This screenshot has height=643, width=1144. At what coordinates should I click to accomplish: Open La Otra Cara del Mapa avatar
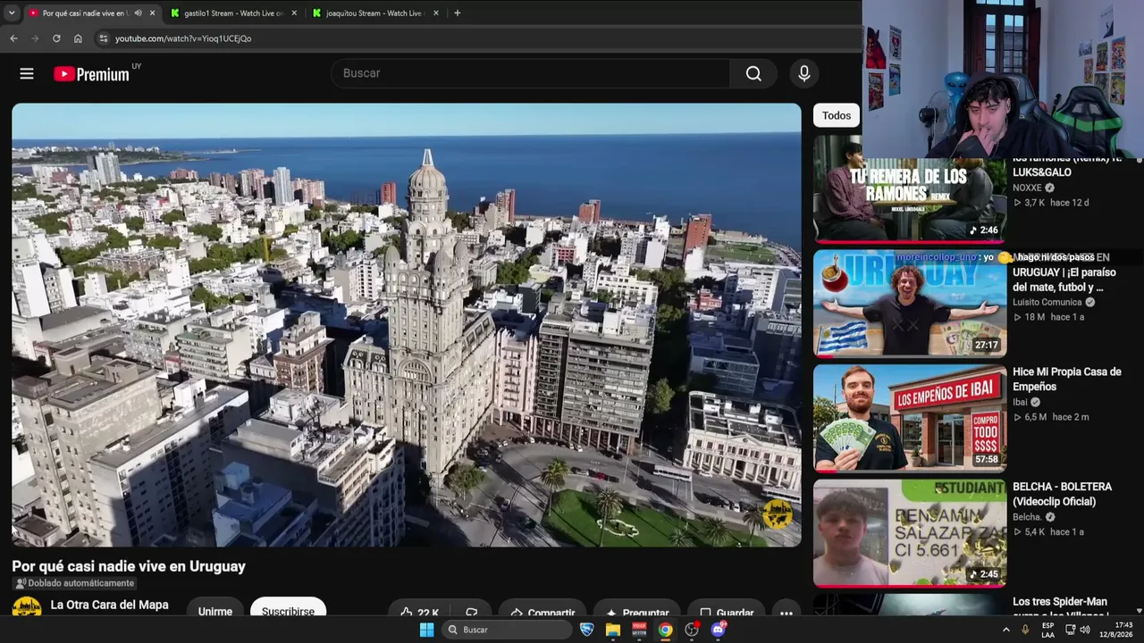27,607
